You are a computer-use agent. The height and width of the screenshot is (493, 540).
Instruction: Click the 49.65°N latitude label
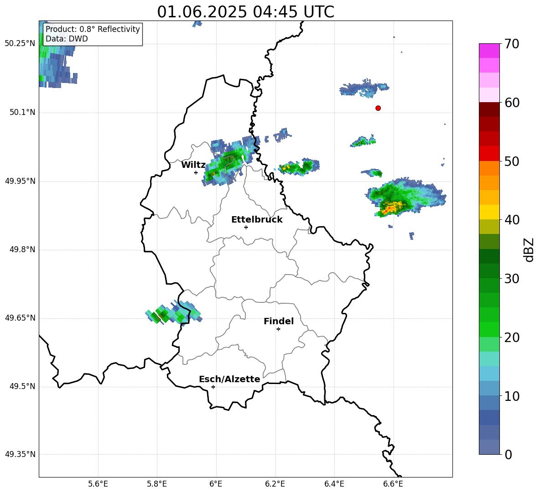click(20, 318)
